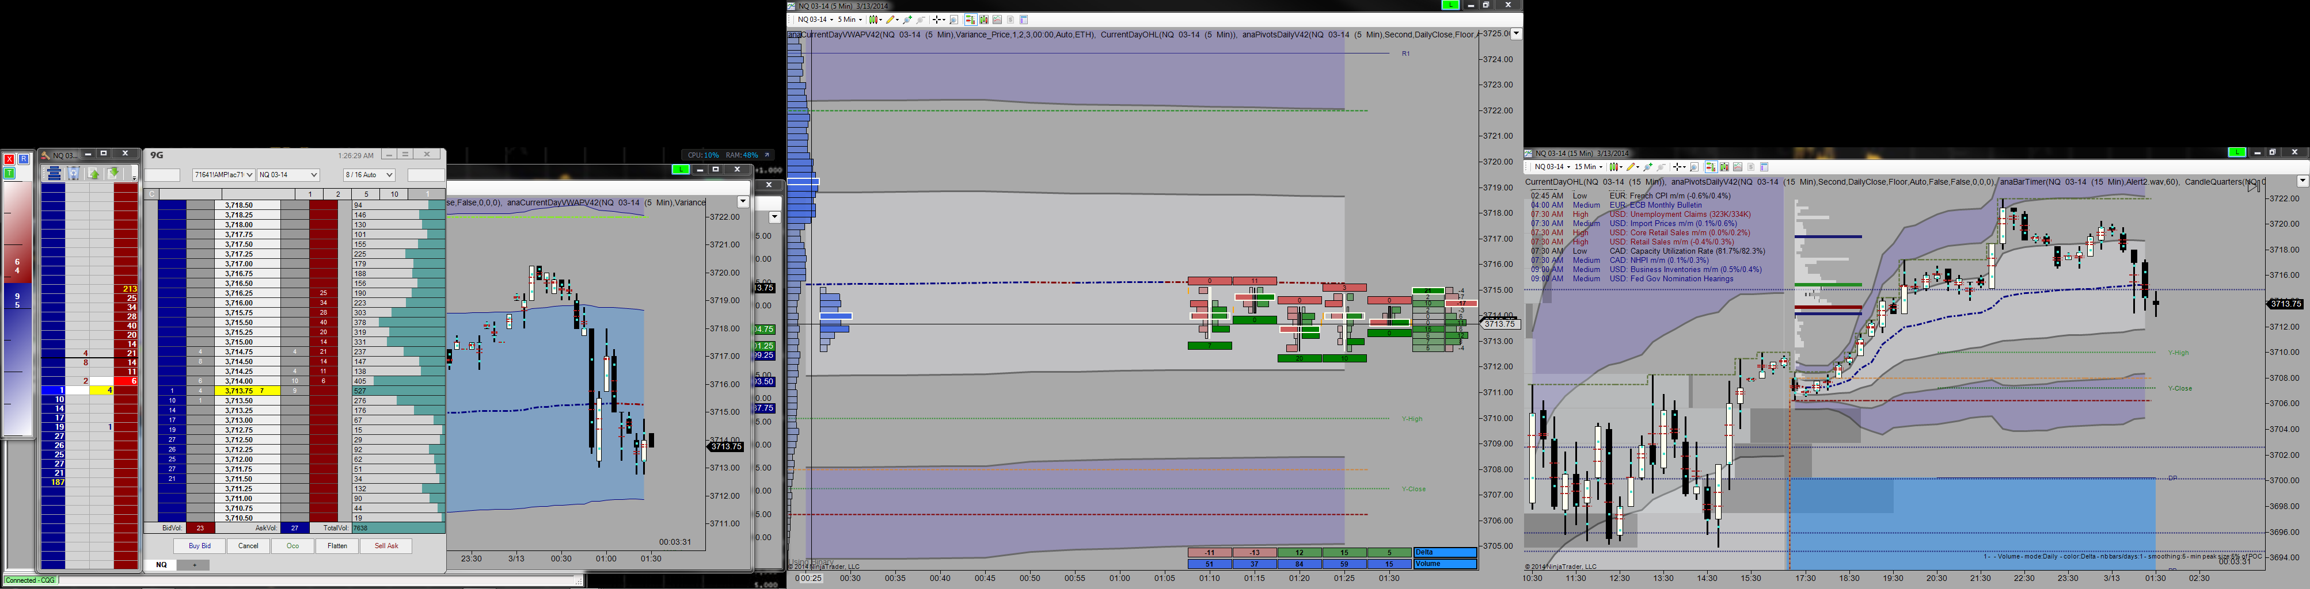
Task: Open the 15 Min interval dropdown
Action: 1589,167
